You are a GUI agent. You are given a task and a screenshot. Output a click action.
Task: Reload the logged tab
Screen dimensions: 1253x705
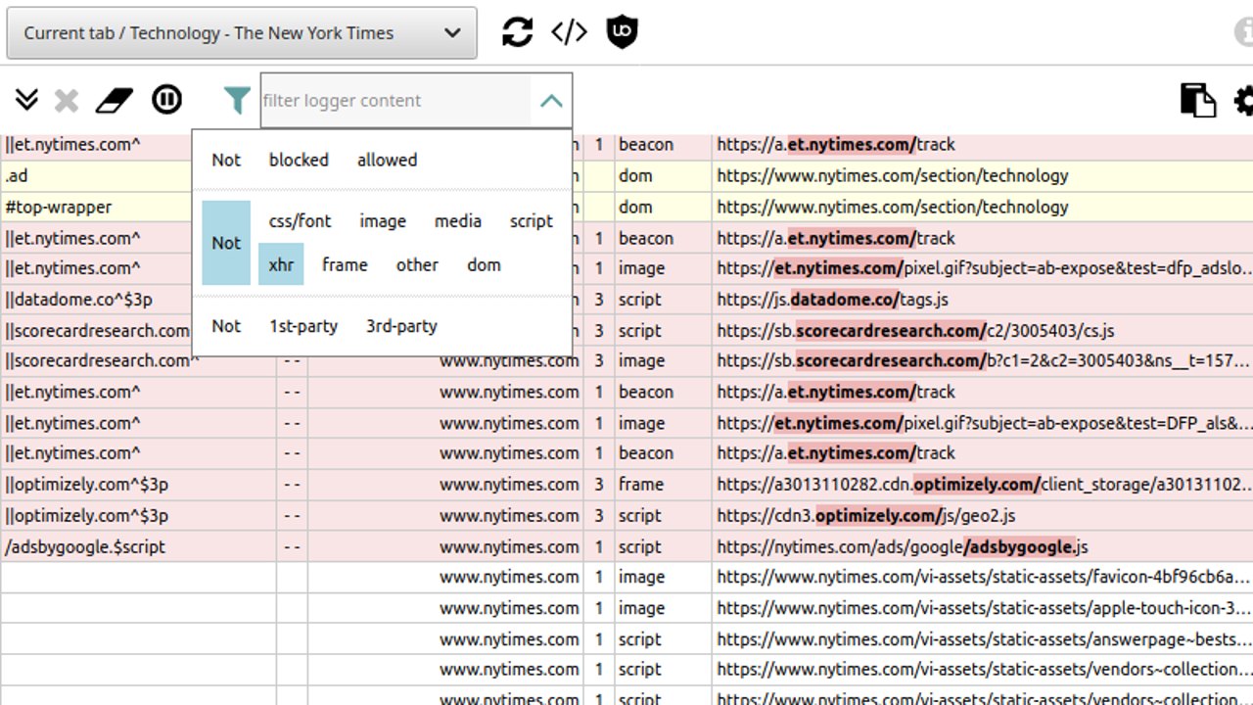[516, 31]
